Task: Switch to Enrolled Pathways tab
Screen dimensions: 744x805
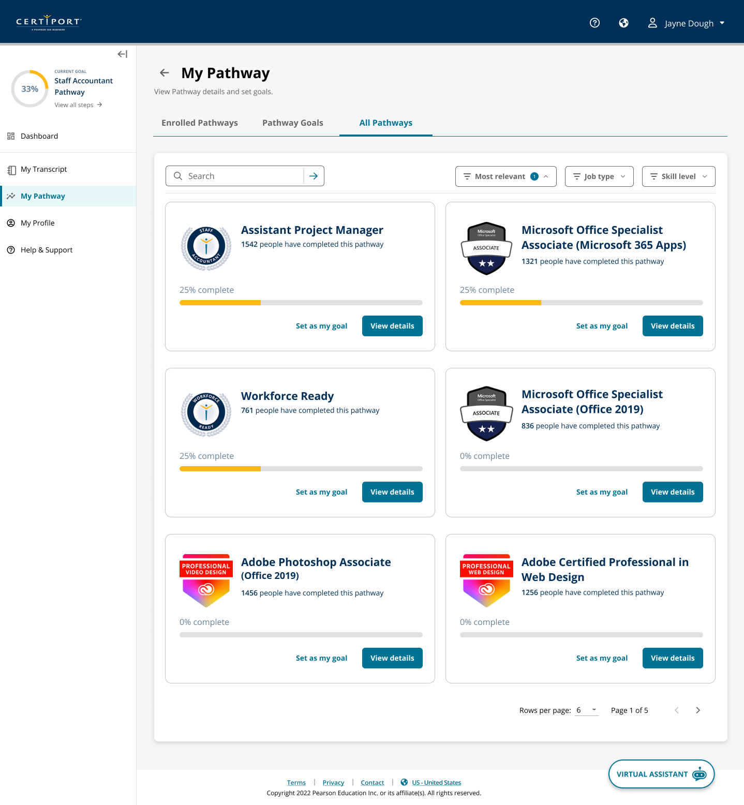Action: tap(200, 123)
